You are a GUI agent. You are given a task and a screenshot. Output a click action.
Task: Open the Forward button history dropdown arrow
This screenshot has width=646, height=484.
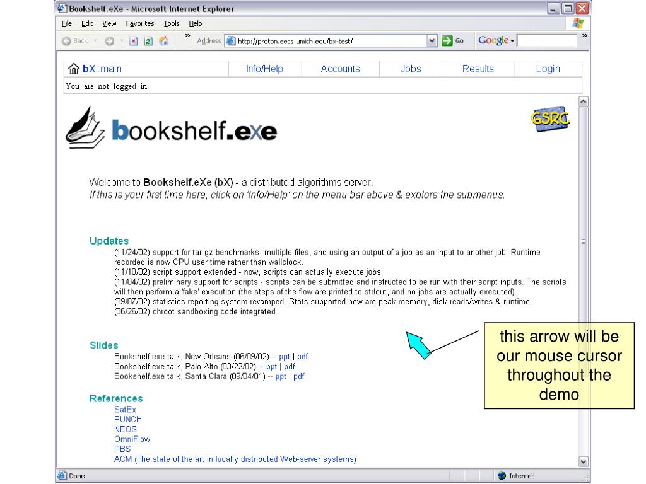click(x=122, y=41)
